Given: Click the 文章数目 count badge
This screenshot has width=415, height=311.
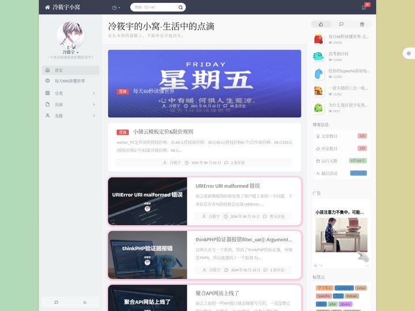Looking at the screenshot, I should (x=362, y=136).
